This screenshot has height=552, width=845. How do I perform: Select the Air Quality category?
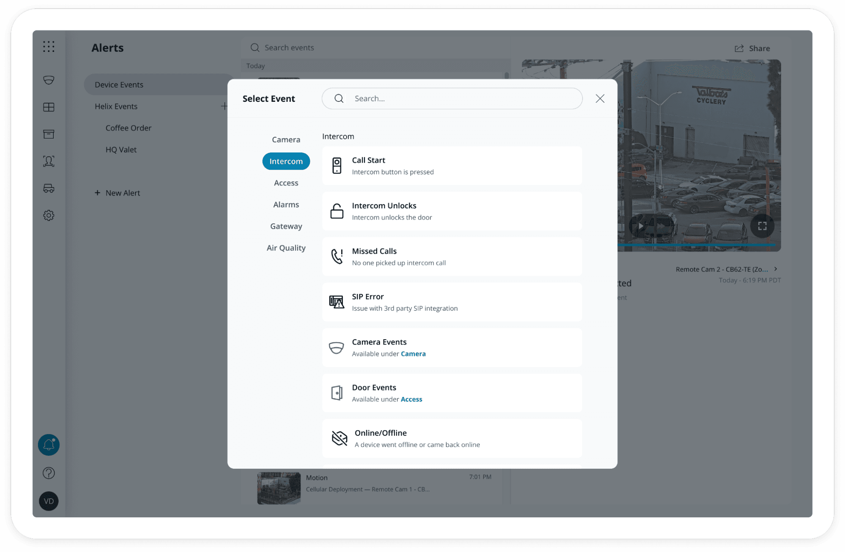click(x=286, y=248)
